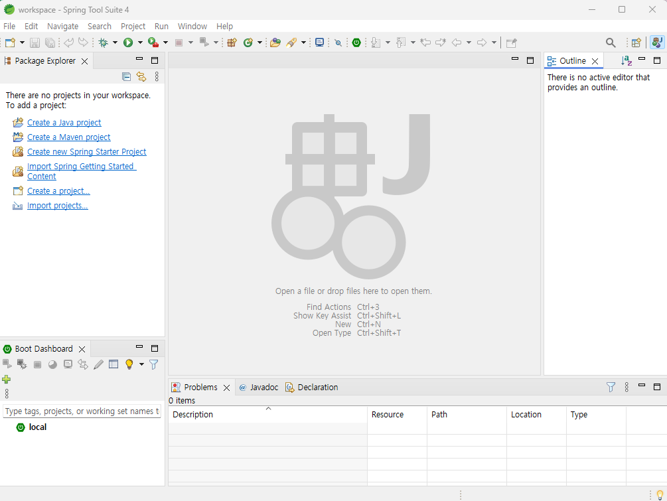Open dropdown arrow beside Boot Dashboard lightbulb
Screen dimensions: 667x501
[x=141, y=364]
